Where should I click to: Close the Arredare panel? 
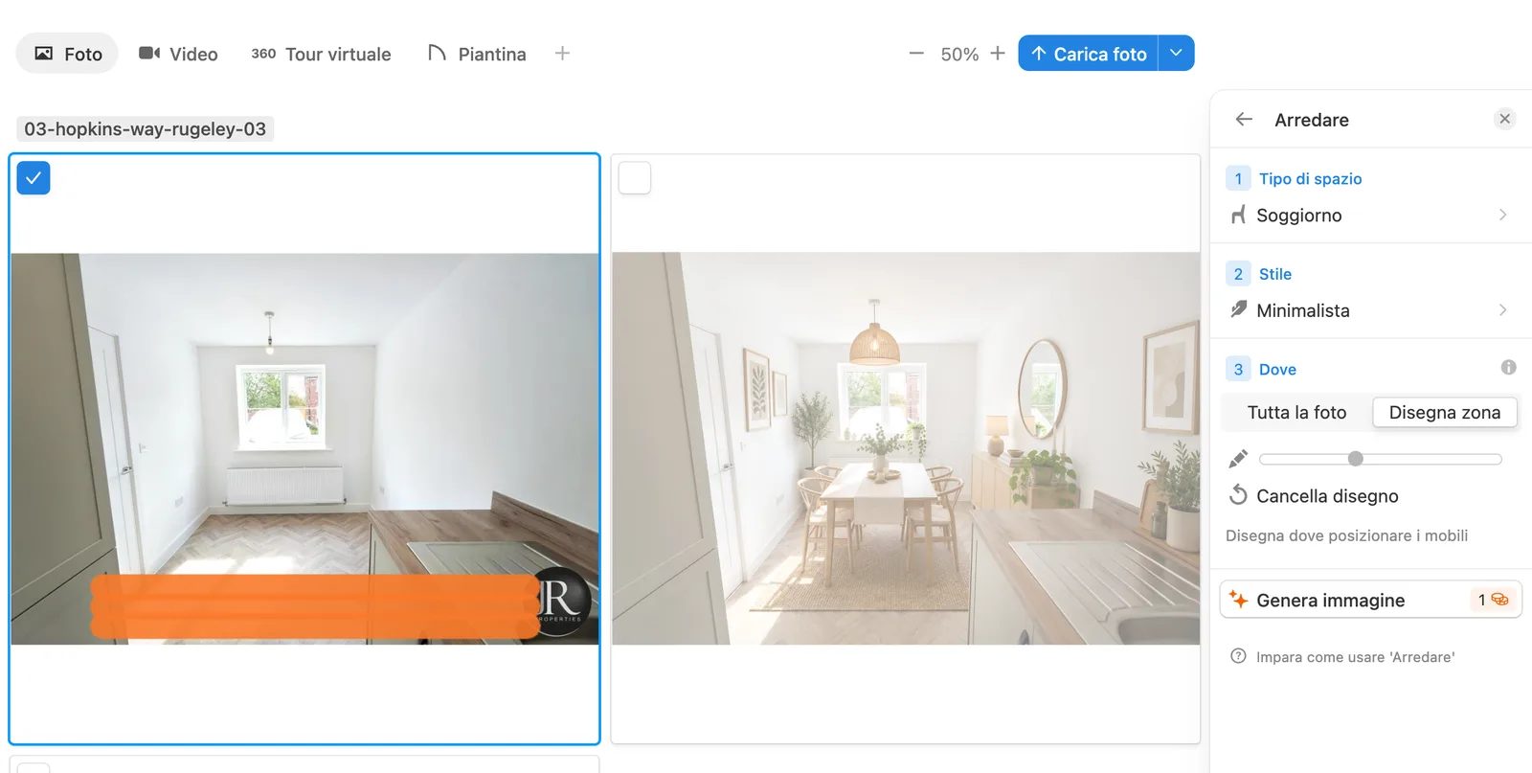(x=1505, y=119)
